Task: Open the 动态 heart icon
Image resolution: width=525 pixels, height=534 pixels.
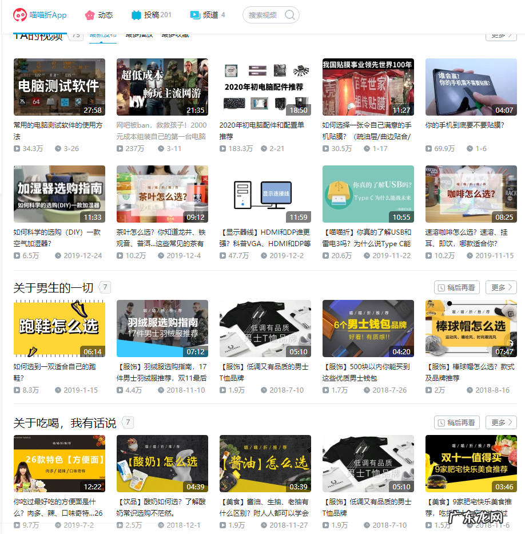Action: click(89, 15)
